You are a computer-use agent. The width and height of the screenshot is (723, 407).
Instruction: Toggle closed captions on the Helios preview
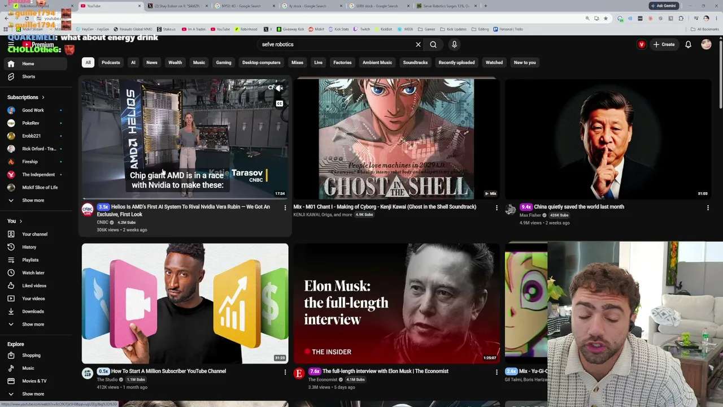[x=279, y=103]
